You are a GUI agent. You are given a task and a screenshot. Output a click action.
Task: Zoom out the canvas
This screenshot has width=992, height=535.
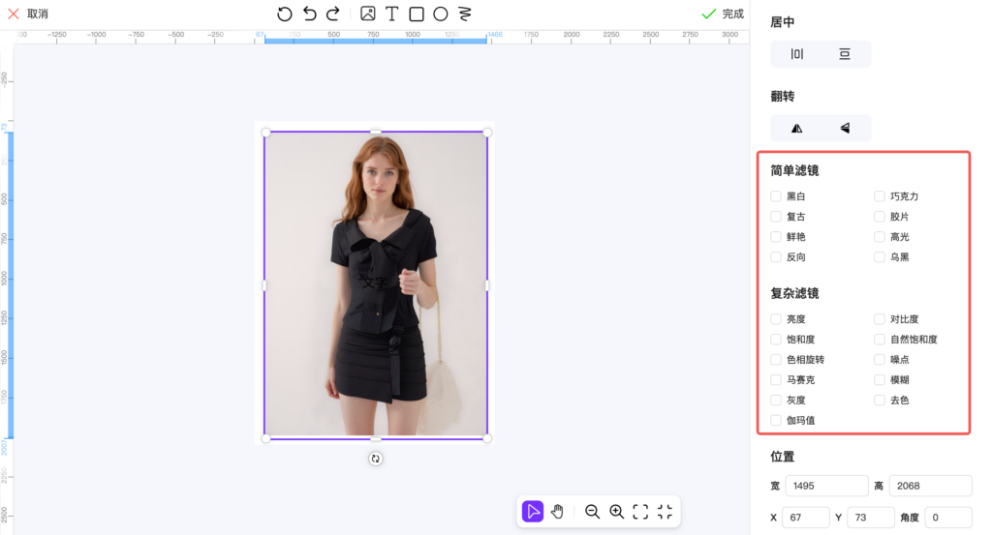pyautogui.click(x=592, y=512)
